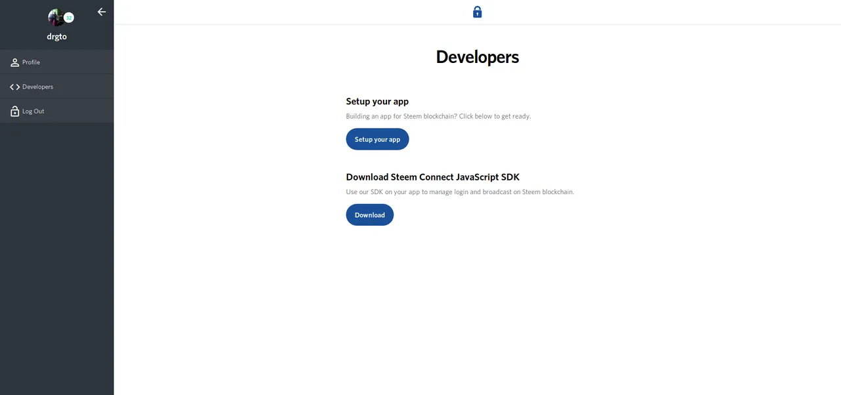Click the blue padlock logo at top
Screen dimensions: 841x395
(478, 12)
